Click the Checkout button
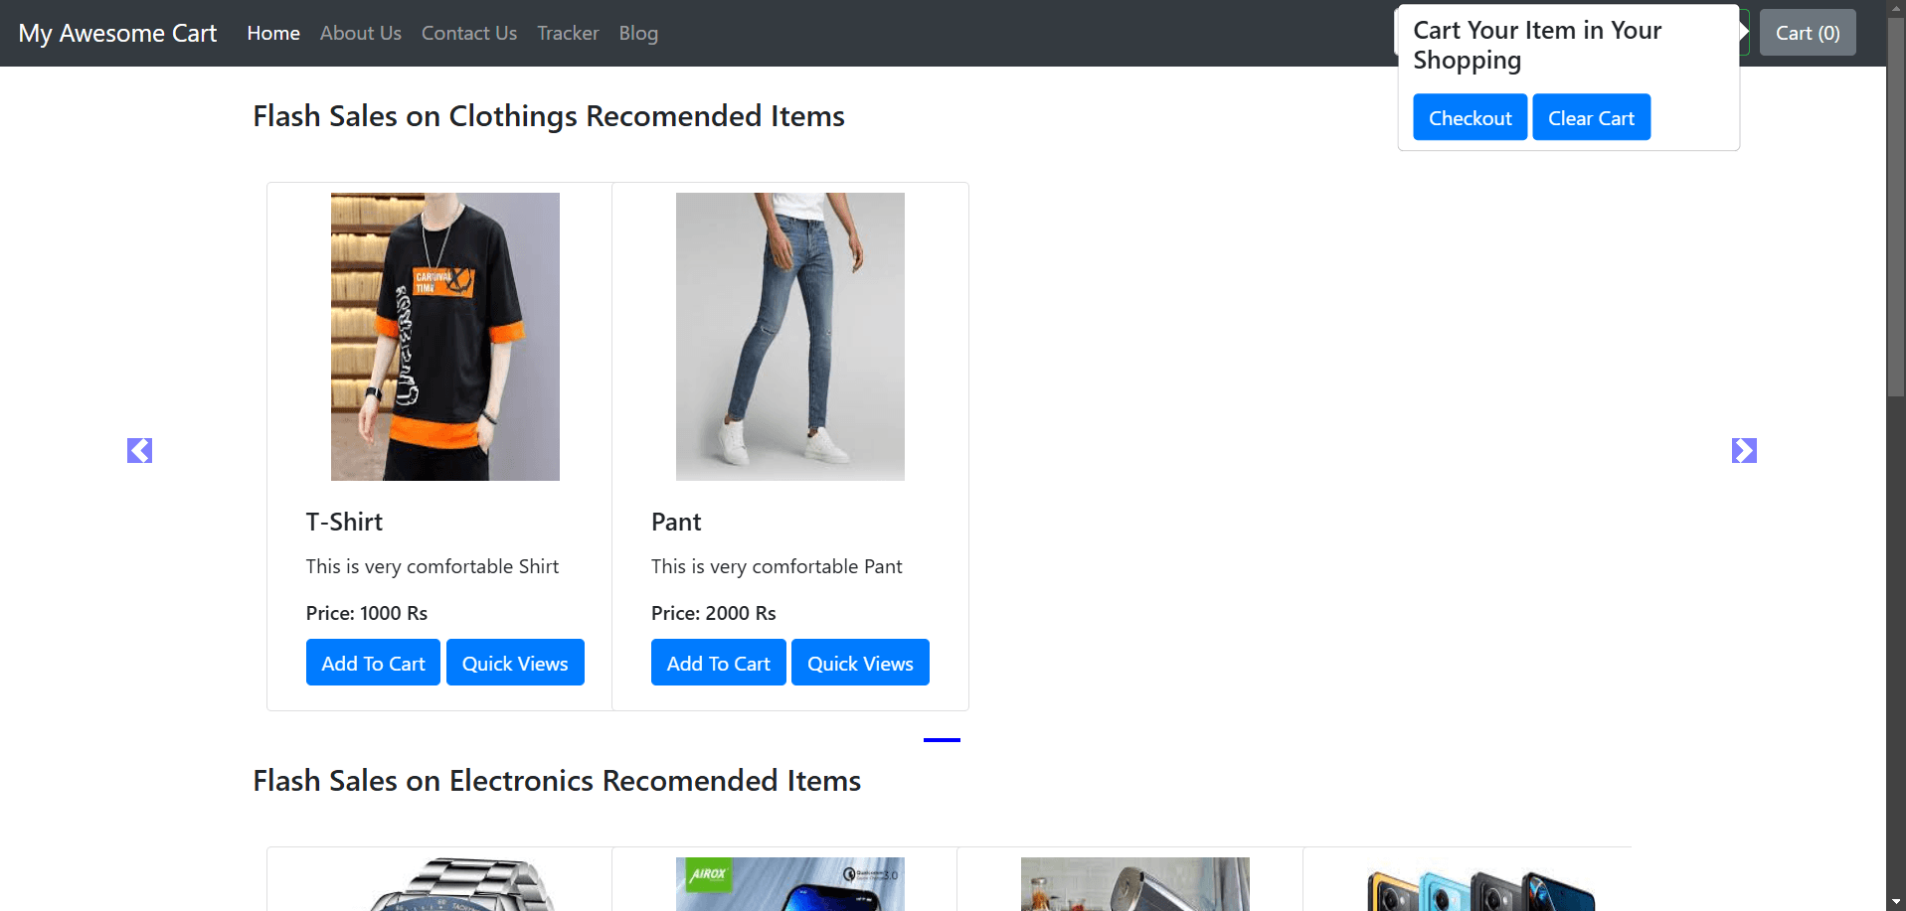The height and width of the screenshot is (911, 1906). (1470, 118)
